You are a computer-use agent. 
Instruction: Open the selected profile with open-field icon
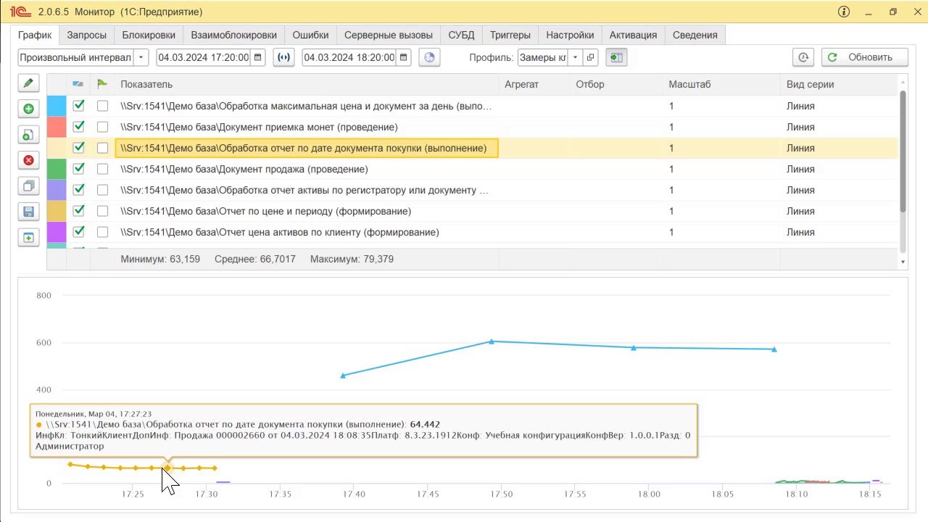click(590, 57)
